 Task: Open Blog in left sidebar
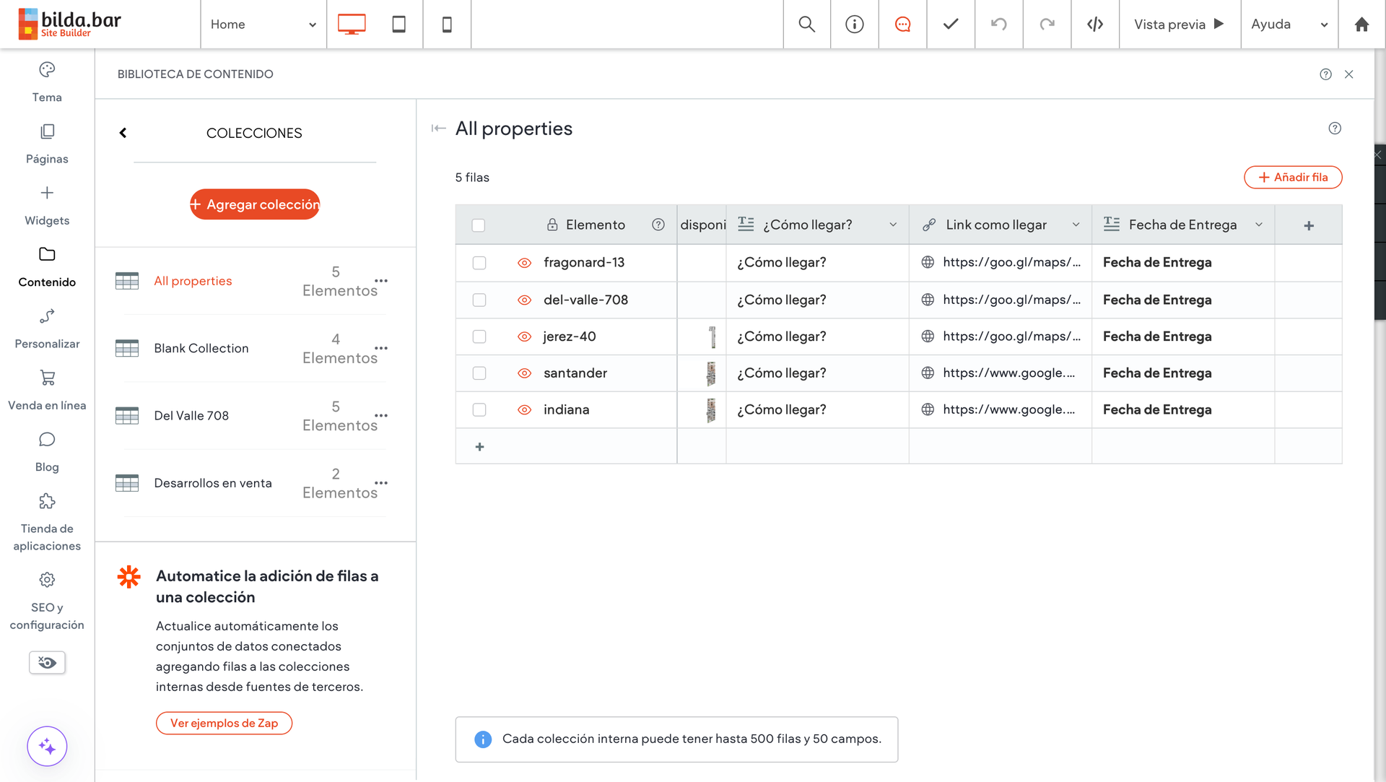pyautogui.click(x=47, y=453)
